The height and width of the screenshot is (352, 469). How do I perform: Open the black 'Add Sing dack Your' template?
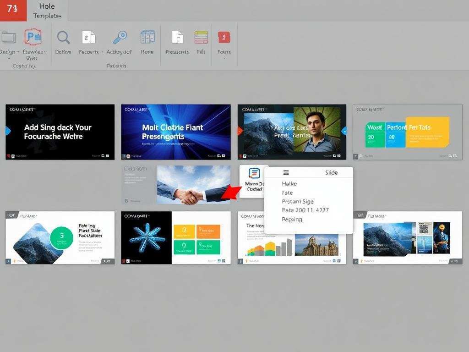coord(60,132)
